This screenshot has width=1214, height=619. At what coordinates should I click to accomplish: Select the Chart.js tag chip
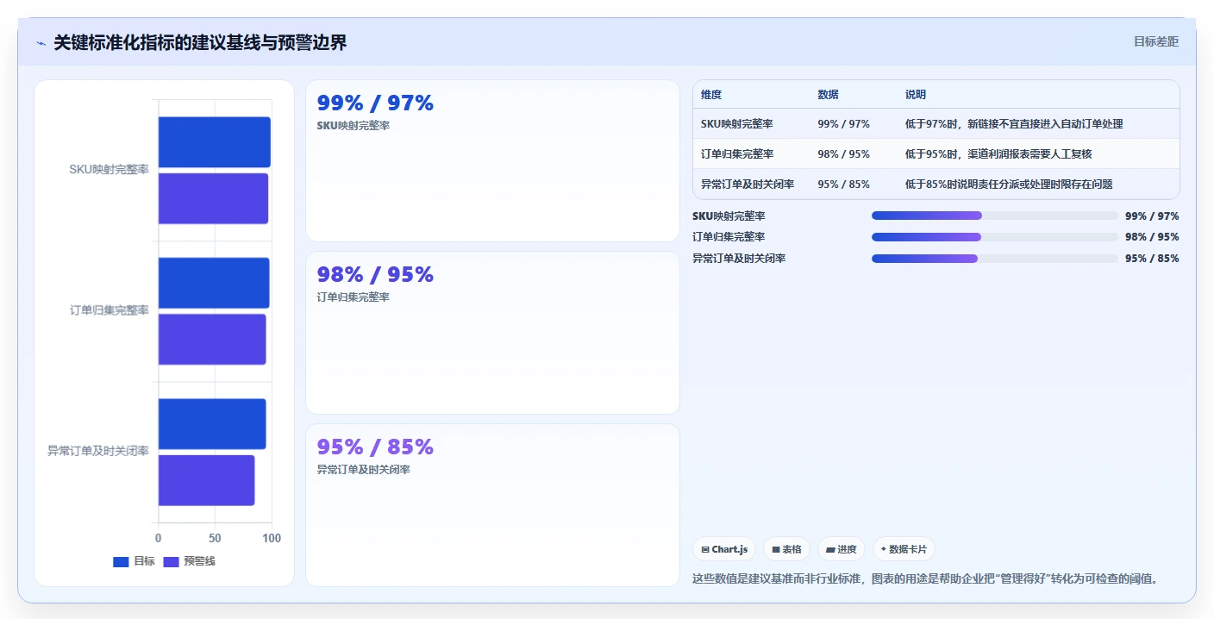click(x=724, y=549)
